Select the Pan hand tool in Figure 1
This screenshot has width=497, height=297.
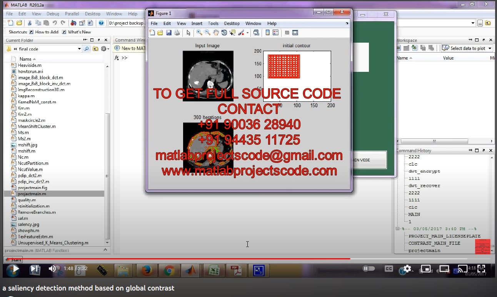216,33
